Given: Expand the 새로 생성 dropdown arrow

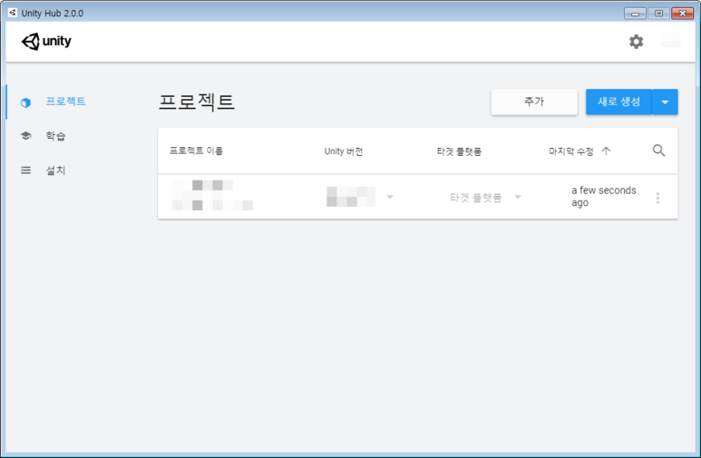Looking at the screenshot, I should 665,102.
